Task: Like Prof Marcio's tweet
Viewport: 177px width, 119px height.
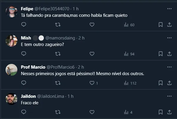Action: (x=92, y=83)
